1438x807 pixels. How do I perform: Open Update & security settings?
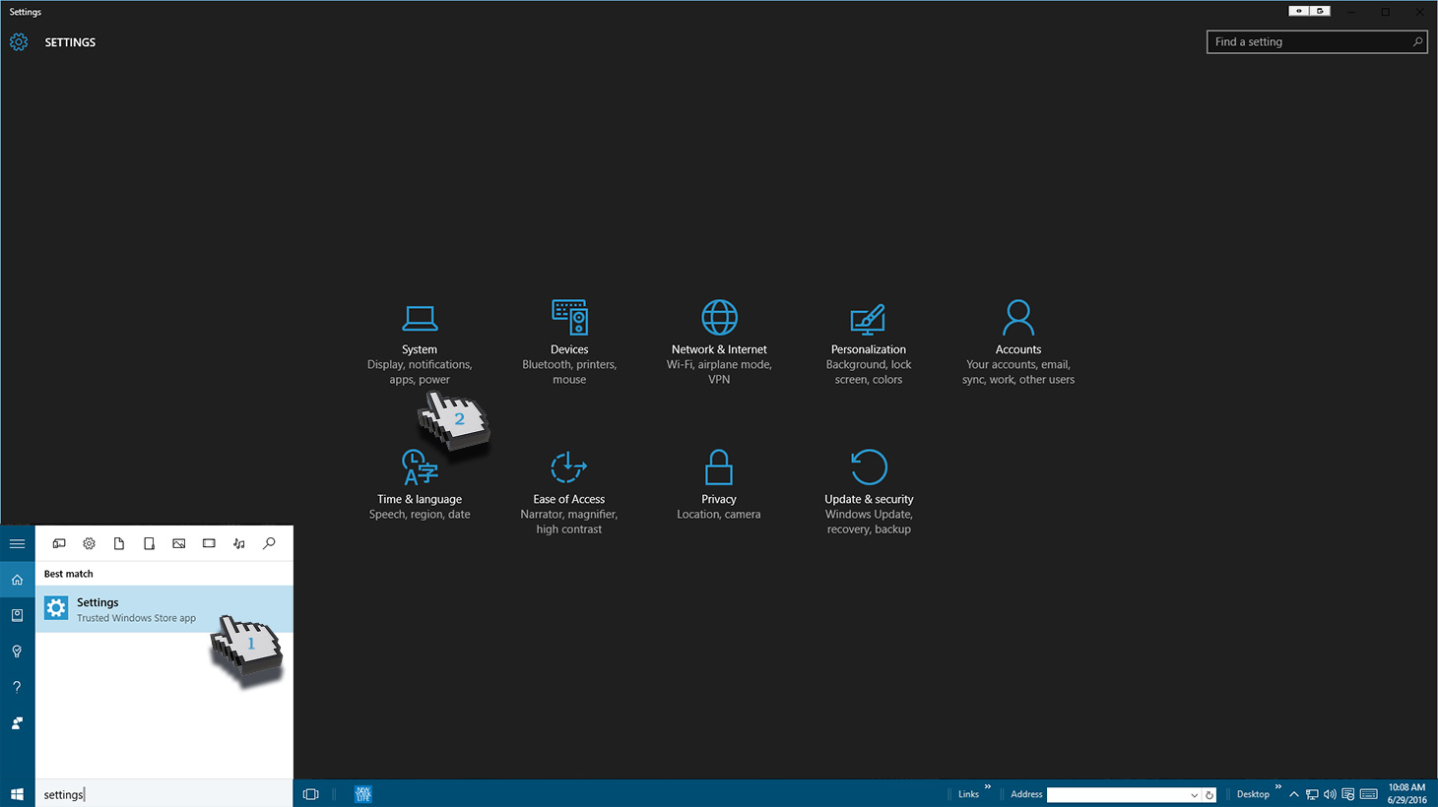click(868, 491)
